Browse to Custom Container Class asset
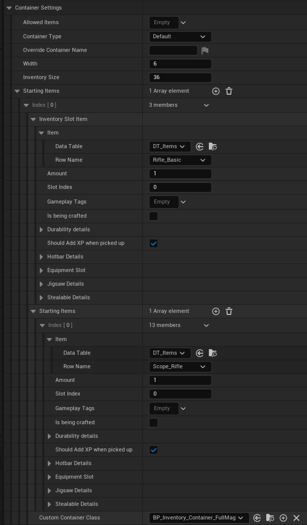The image size is (307, 525). pos(270,518)
